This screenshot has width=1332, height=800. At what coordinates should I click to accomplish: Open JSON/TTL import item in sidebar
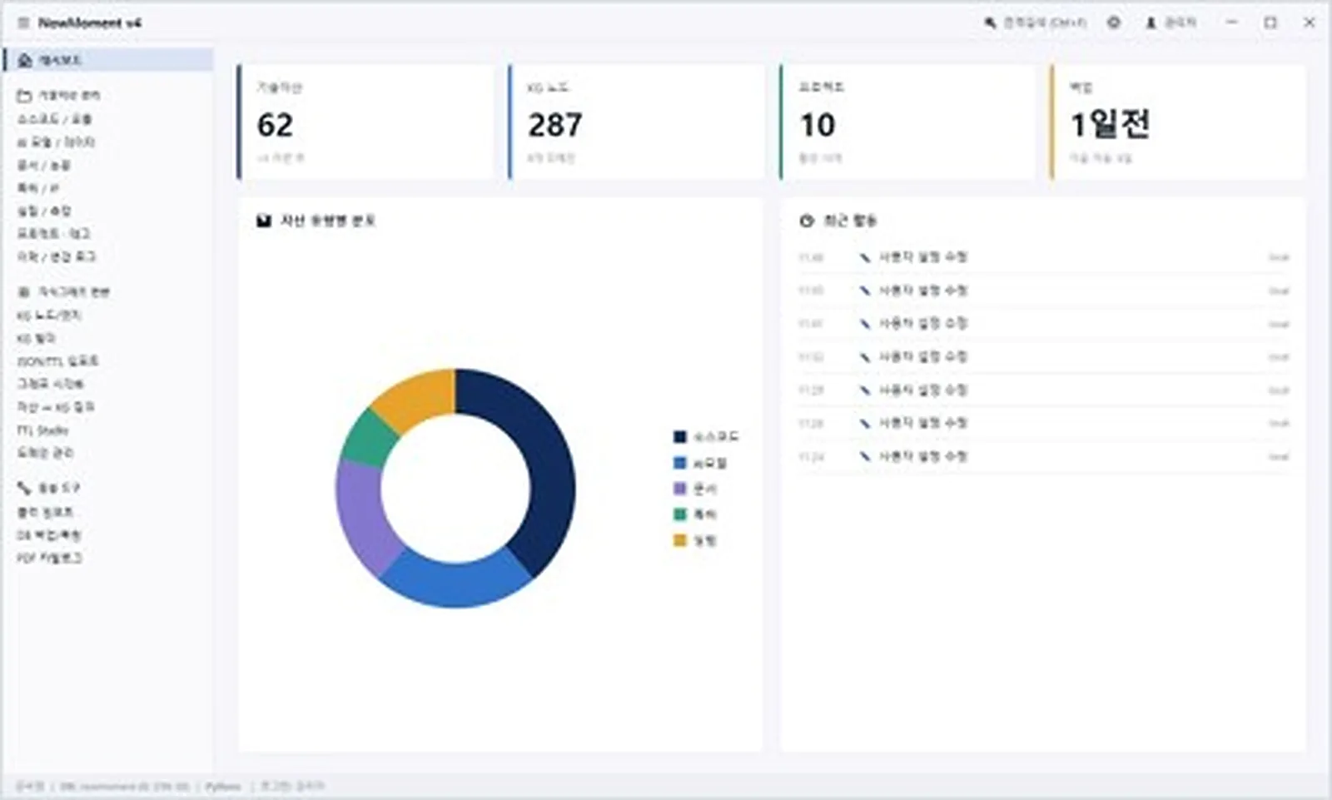[x=57, y=361]
